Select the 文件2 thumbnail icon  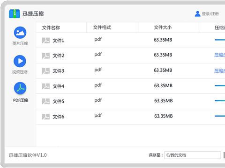click(x=46, y=56)
